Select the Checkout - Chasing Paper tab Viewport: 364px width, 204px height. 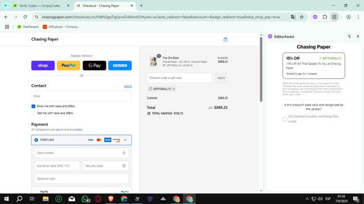[101, 6]
